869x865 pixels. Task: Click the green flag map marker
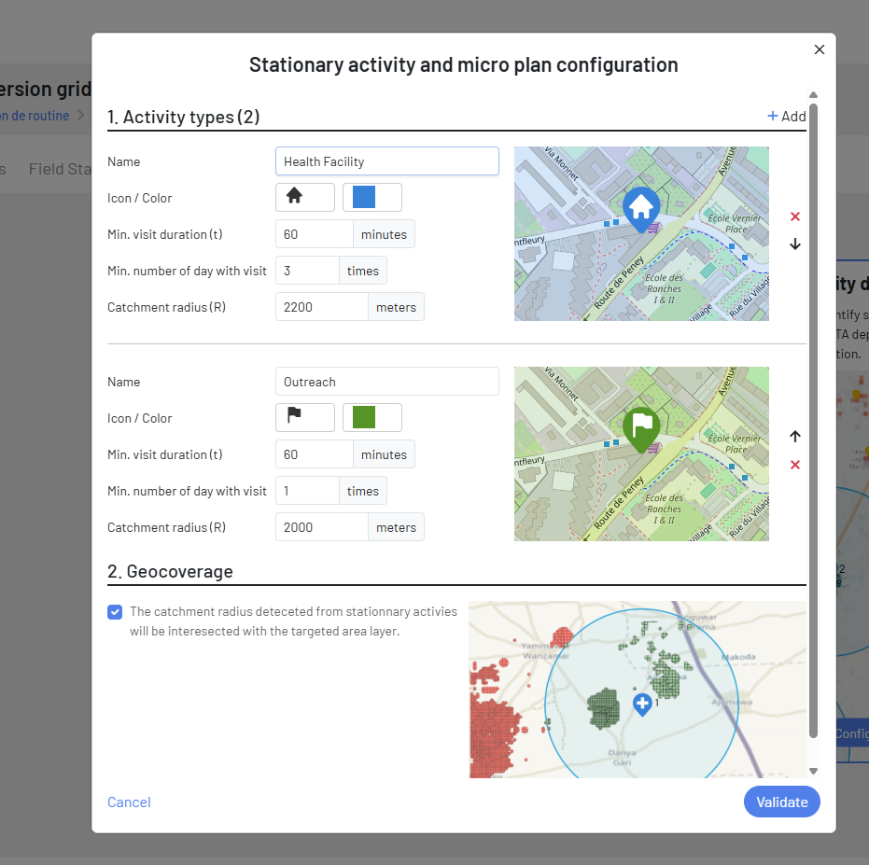(641, 429)
